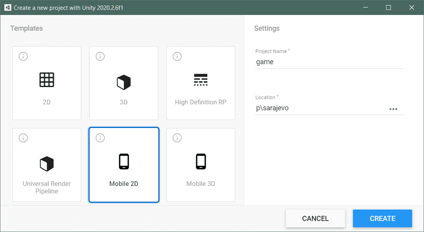Browse location with the three-dots button
Viewport: 424px width, 232px height.
click(393, 109)
